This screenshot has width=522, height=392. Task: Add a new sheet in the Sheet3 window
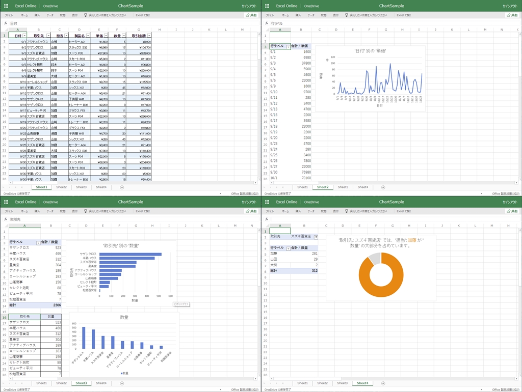122,383
